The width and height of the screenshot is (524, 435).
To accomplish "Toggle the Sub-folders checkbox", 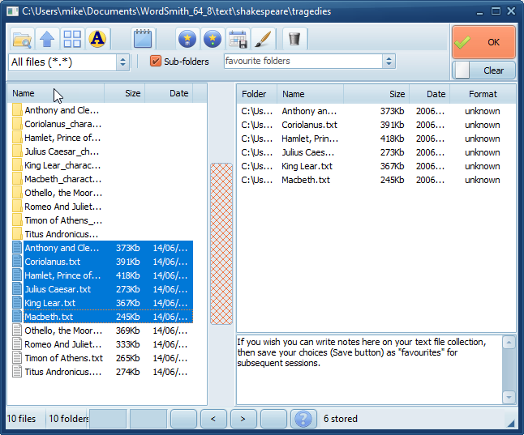I will [x=157, y=62].
